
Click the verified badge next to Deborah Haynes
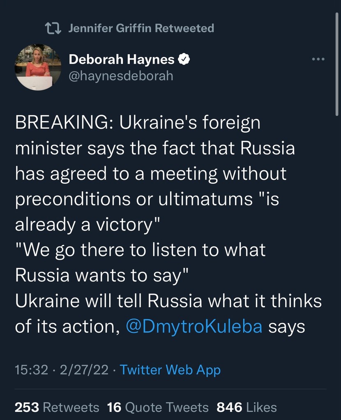184,60
